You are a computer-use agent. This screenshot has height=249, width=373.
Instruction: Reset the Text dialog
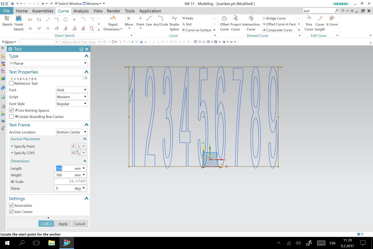click(81, 49)
